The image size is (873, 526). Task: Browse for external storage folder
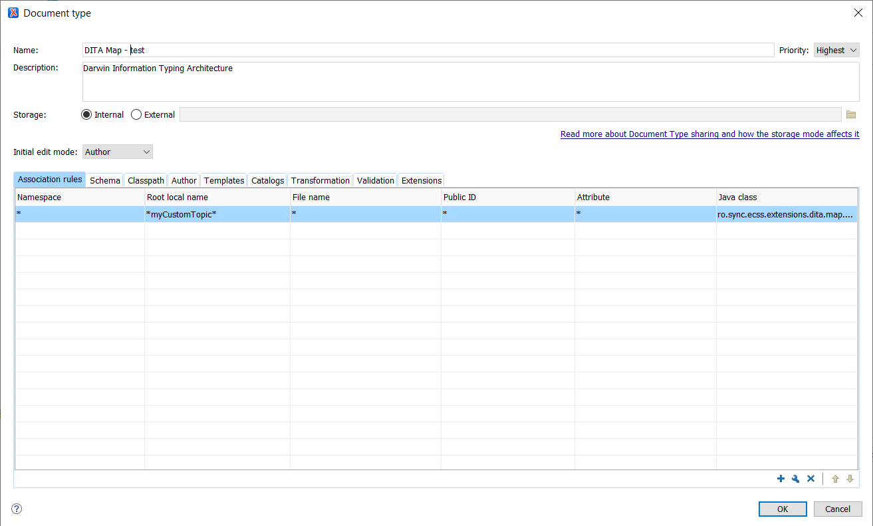click(851, 114)
